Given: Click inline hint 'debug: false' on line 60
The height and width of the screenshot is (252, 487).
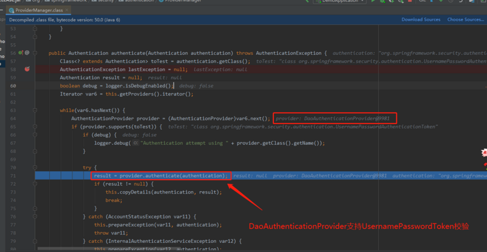Looking at the screenshot, I should pos(196,86).
